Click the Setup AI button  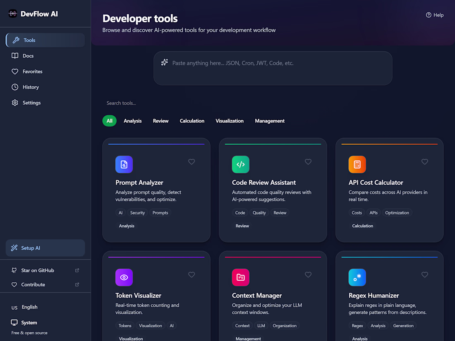point(45,248)
